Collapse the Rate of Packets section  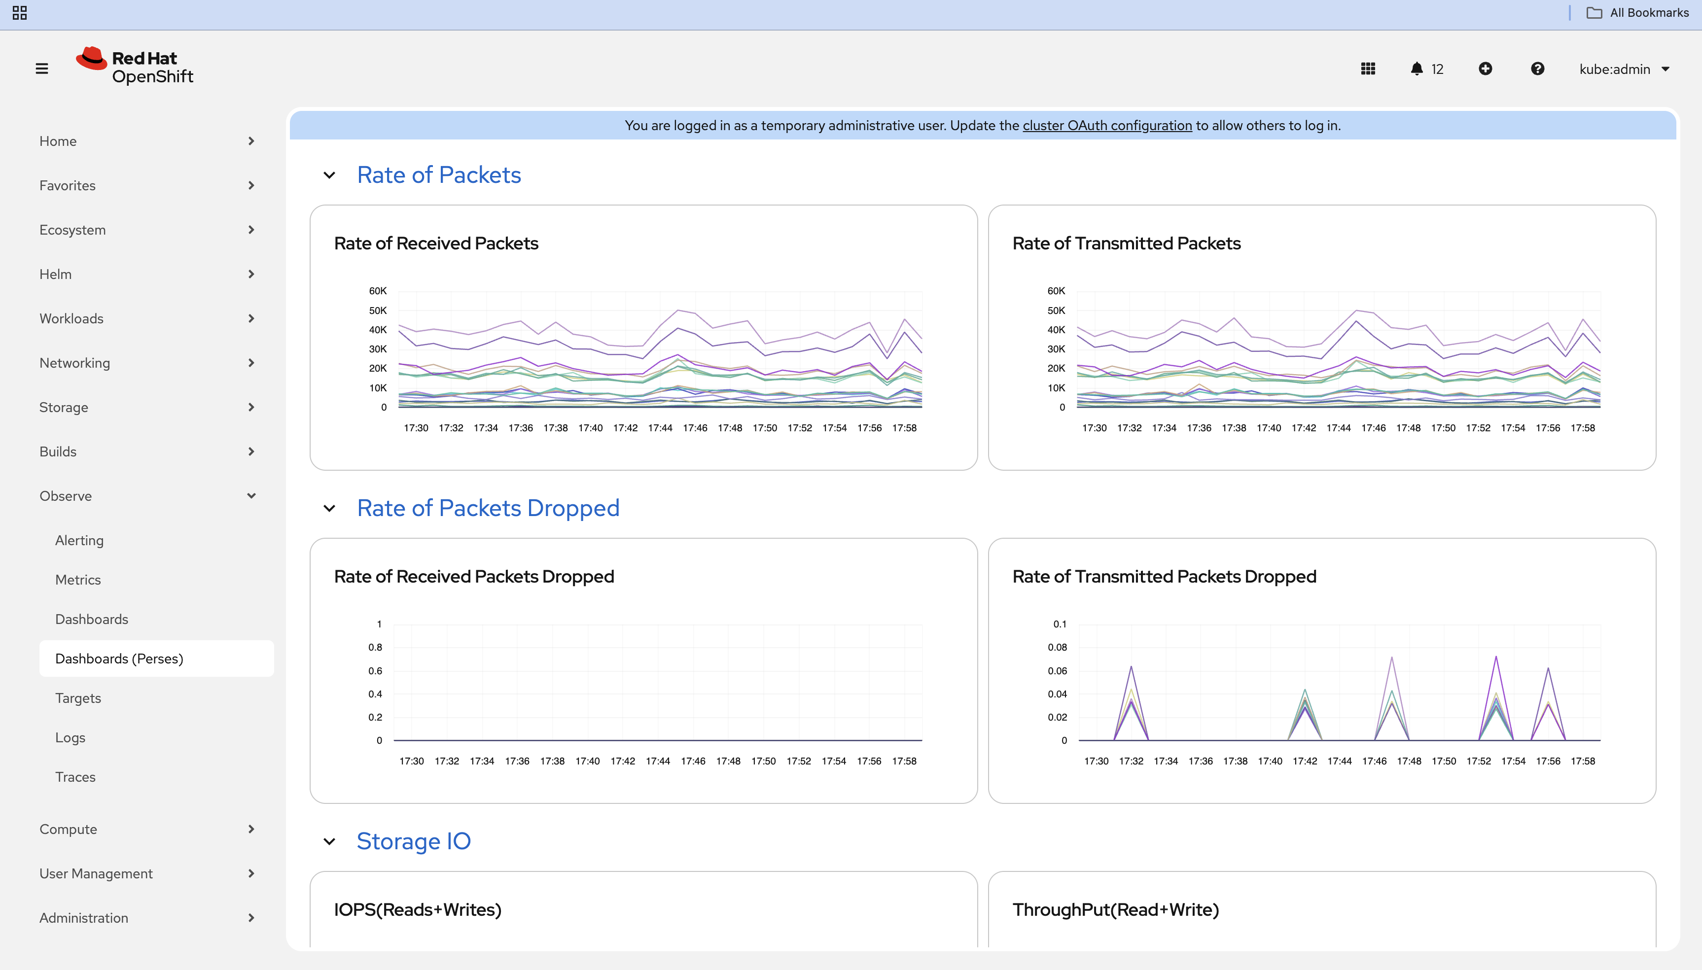tap(329, 175)
